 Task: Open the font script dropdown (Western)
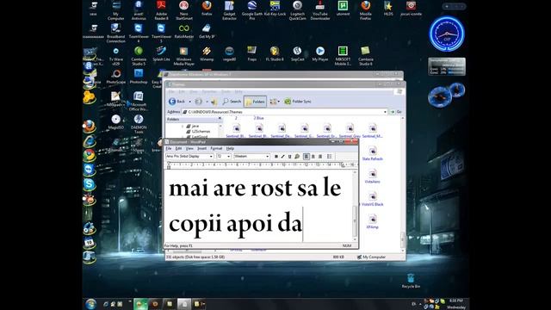(x=268, y=157)
